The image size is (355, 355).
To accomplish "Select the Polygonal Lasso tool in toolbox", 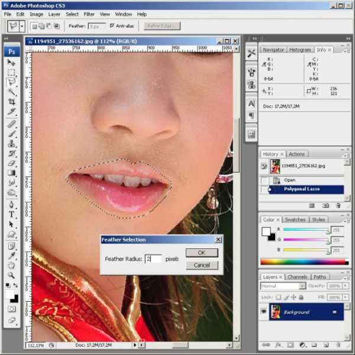I will tap(11, 83).
